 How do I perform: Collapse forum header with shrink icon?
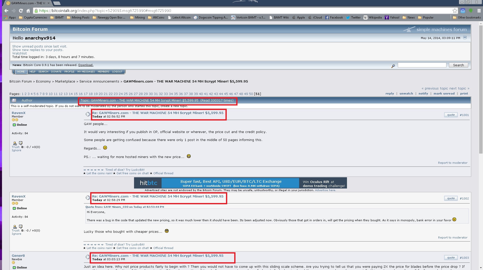tap(465, 37)
